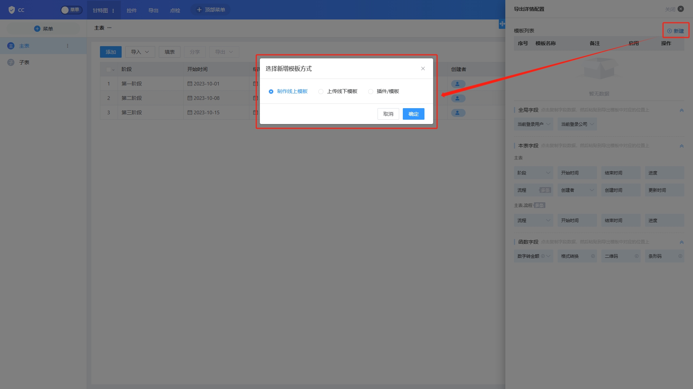Click the calendar icon for 2023-10-01

pyautogui.click(x=190, y=84)
